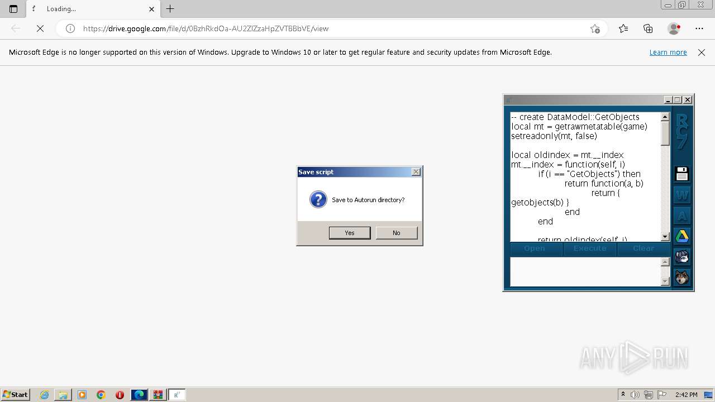Open the Windows Start menu
Image resolution: width=715 pixels, height=402 pixels.
(x=15, y=395)
